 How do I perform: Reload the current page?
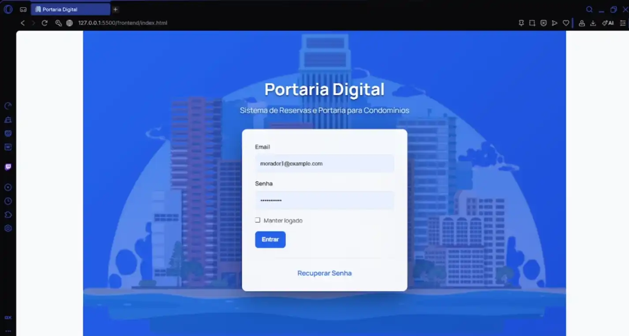click(x=45, y=23)
